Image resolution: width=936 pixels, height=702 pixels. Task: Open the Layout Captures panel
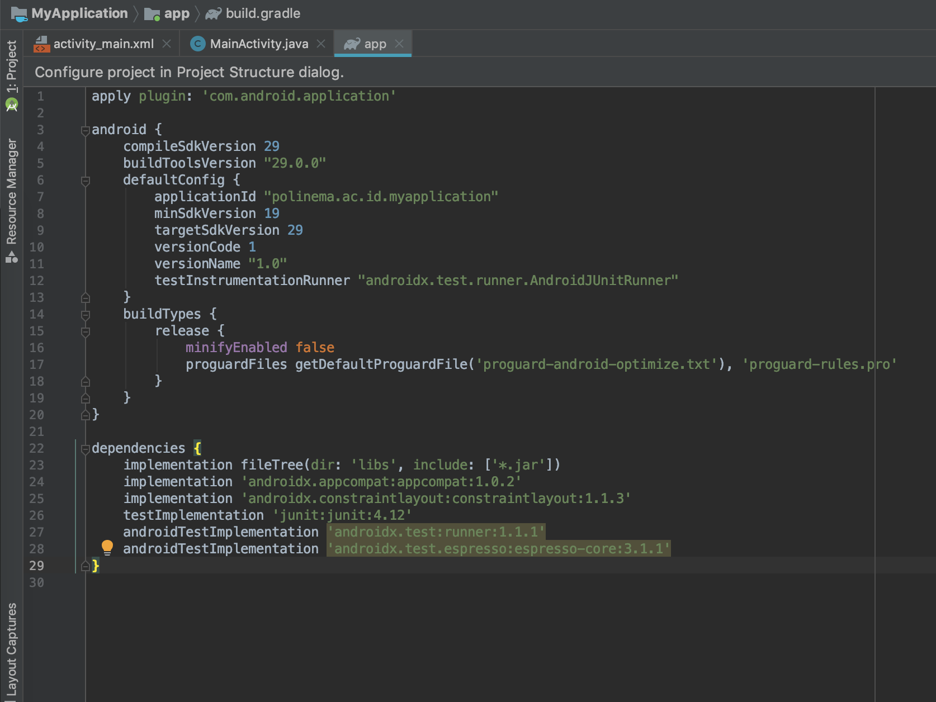[x=12, y=648]
